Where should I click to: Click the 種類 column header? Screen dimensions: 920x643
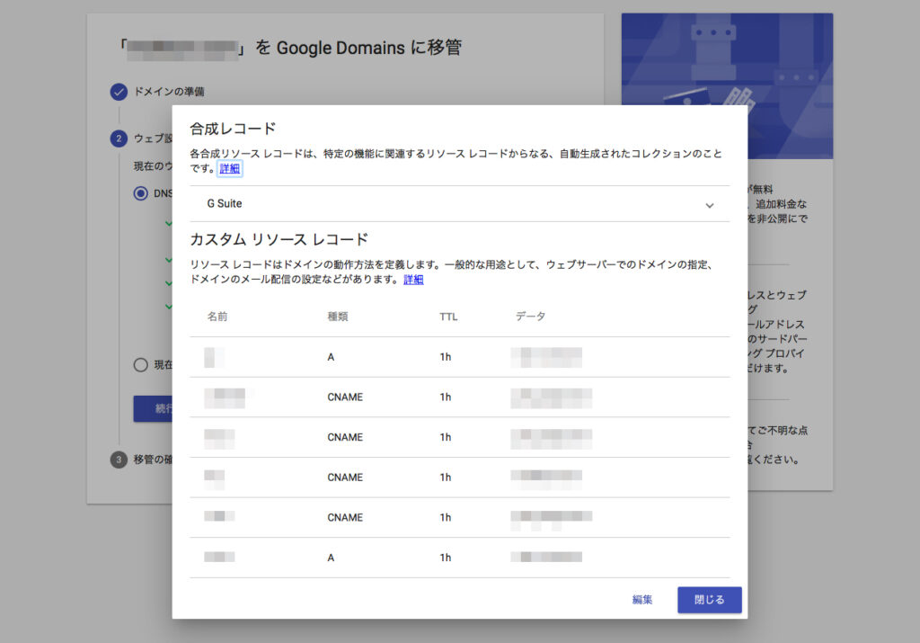338,317
